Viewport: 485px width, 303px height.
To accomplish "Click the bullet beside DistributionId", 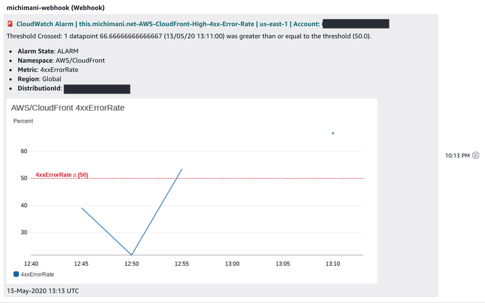I will (x=11, y=89).
